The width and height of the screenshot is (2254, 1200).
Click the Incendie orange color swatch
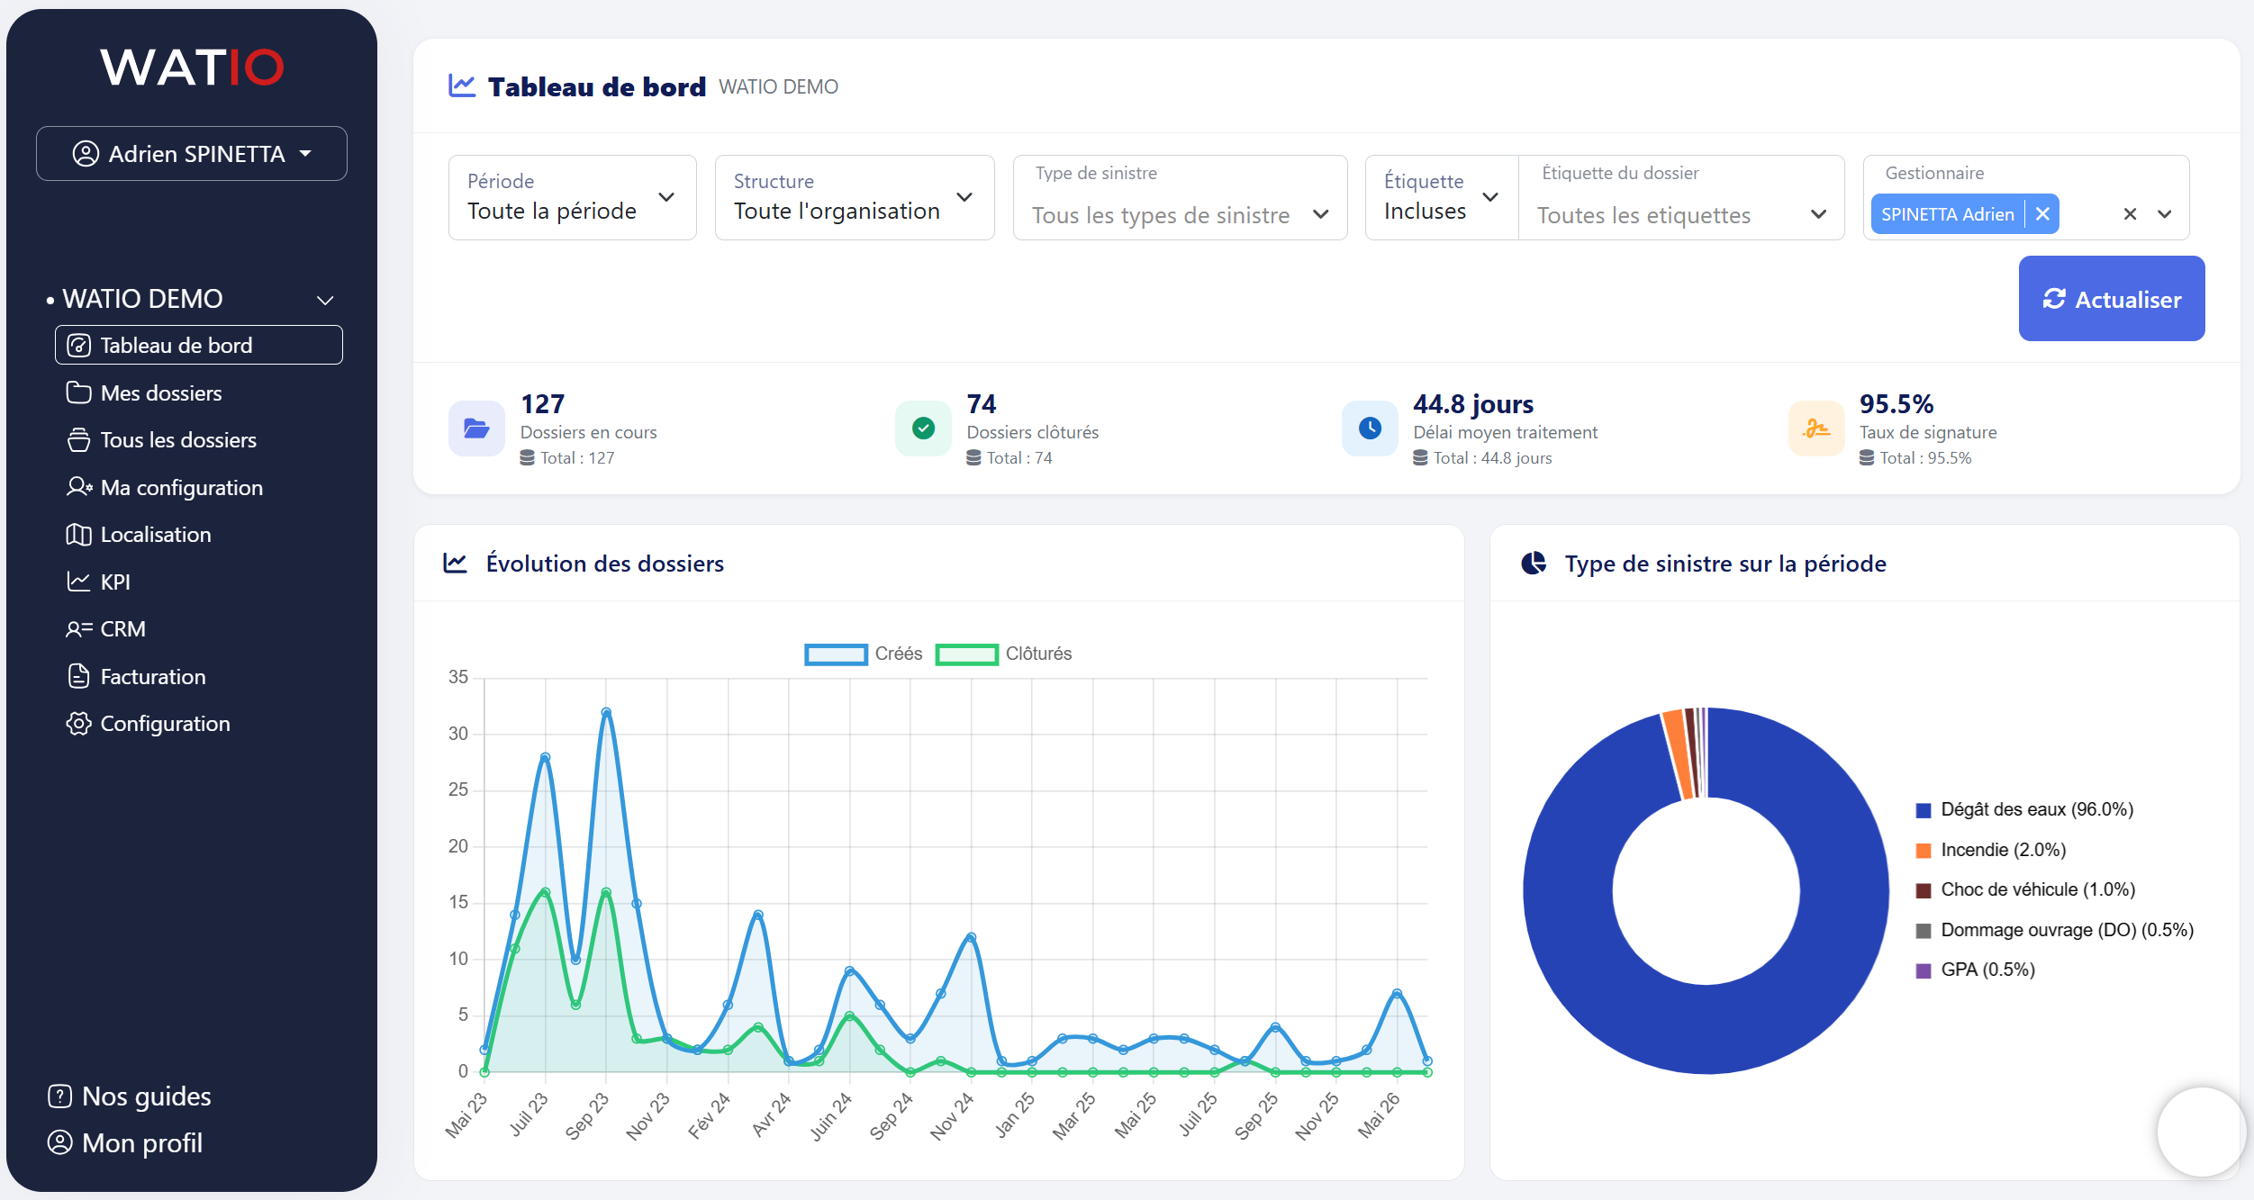[x=1924, y=851]
